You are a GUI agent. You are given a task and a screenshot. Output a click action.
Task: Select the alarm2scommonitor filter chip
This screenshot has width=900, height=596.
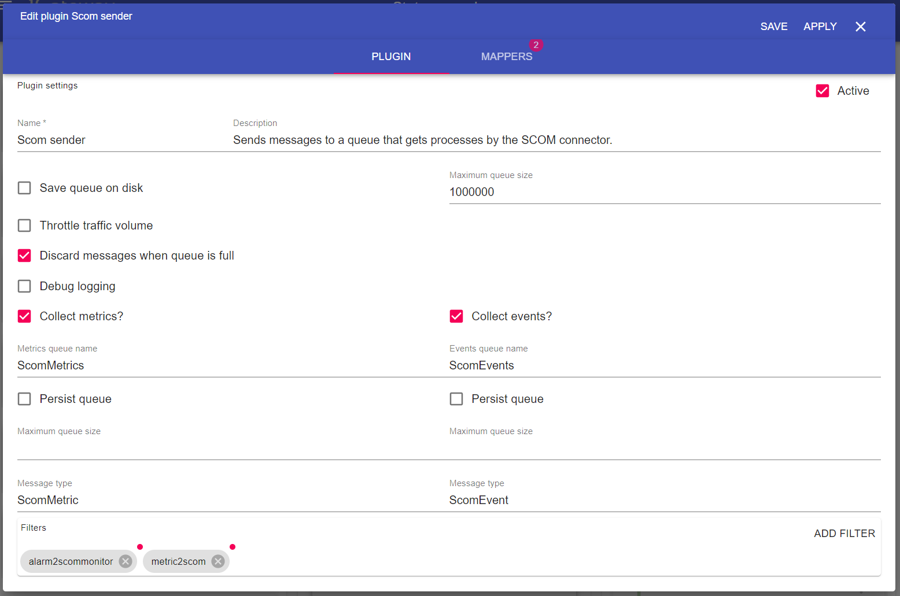point(71,561)
